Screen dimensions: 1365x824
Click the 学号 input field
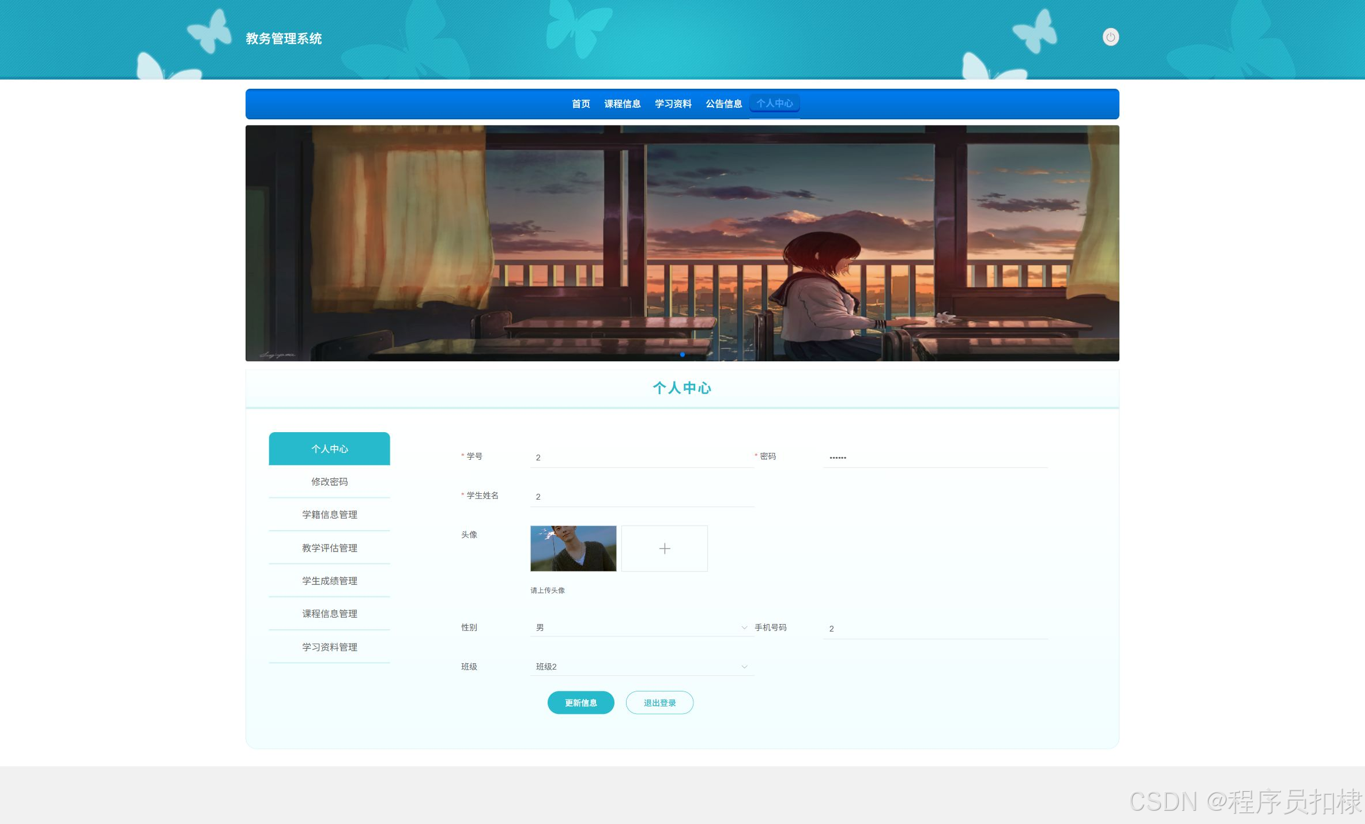coord(641,458)
